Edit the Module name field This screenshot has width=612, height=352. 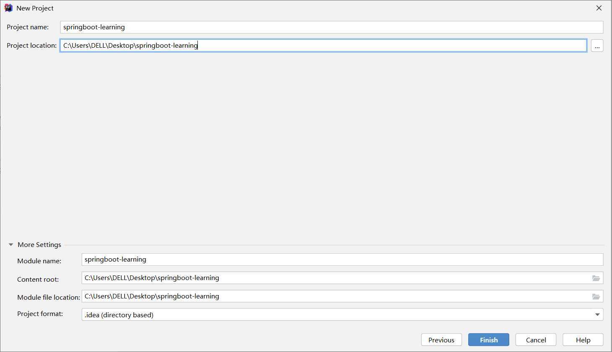click(342, 260)
